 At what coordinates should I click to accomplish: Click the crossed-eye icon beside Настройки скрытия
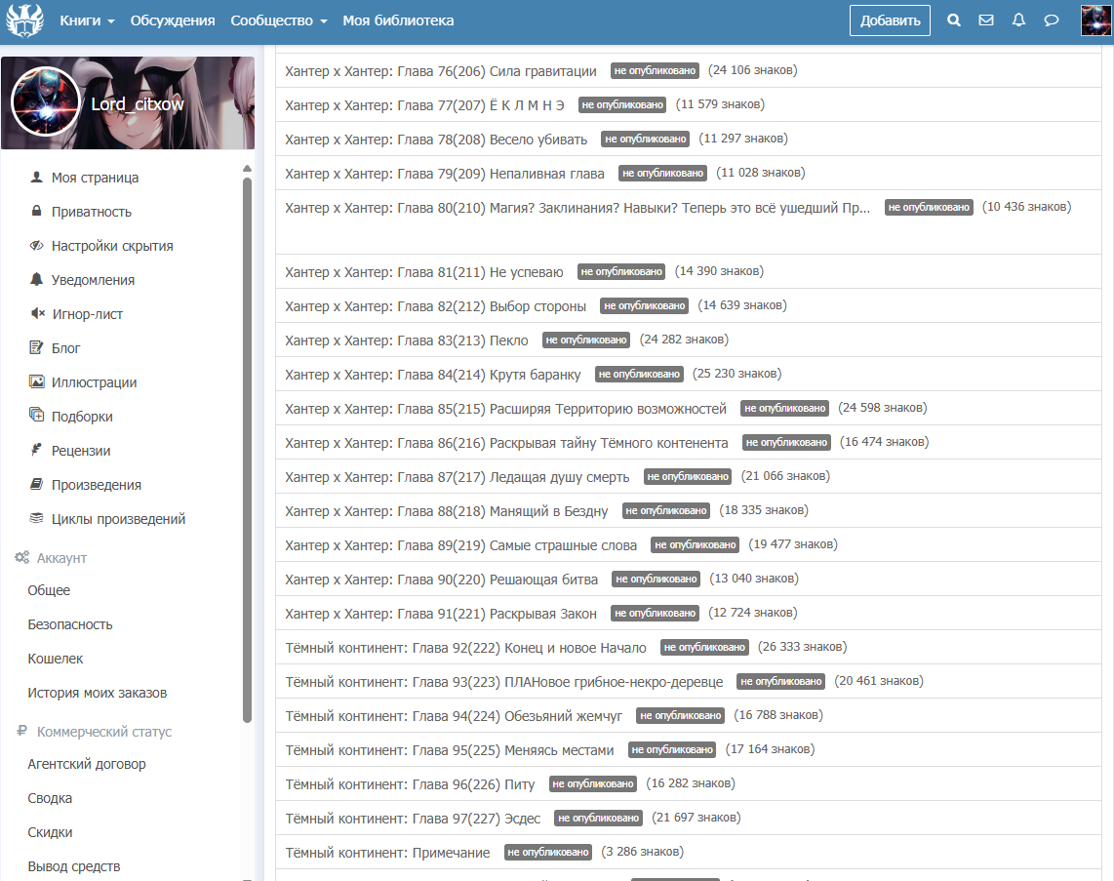pos(36,245)
